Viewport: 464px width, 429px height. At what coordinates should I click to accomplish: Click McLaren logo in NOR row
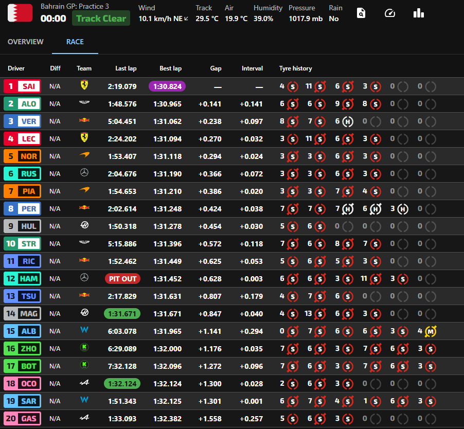pos(84,155)
